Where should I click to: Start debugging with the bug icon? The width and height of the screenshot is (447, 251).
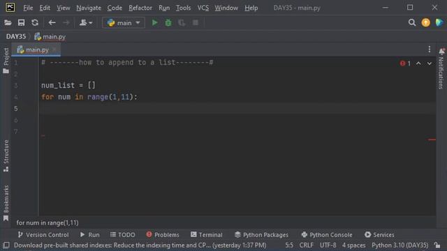(x=168, y=23)
